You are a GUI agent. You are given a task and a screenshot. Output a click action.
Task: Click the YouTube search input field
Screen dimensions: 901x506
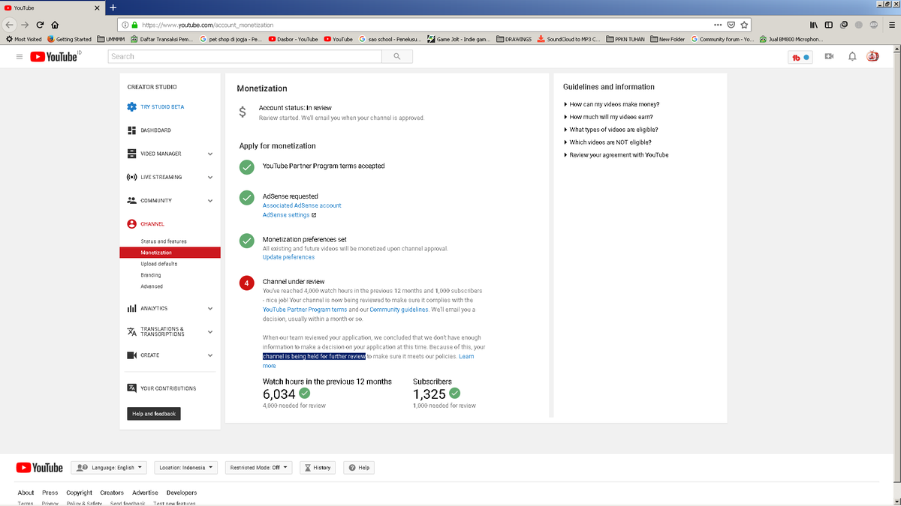click(x=245, y=56)
